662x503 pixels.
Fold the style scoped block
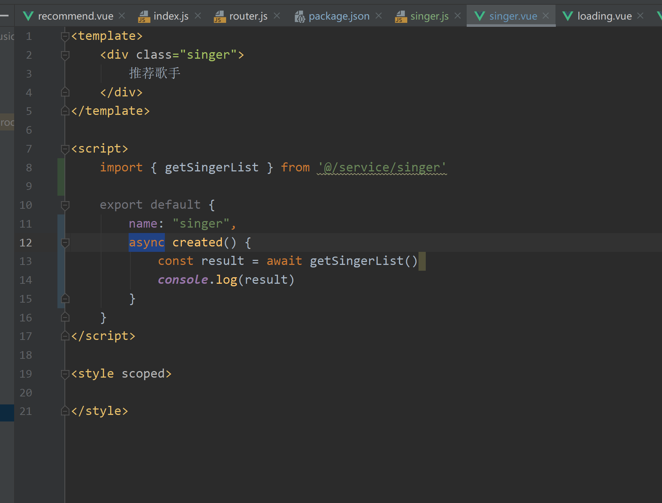tap(65, 374)
